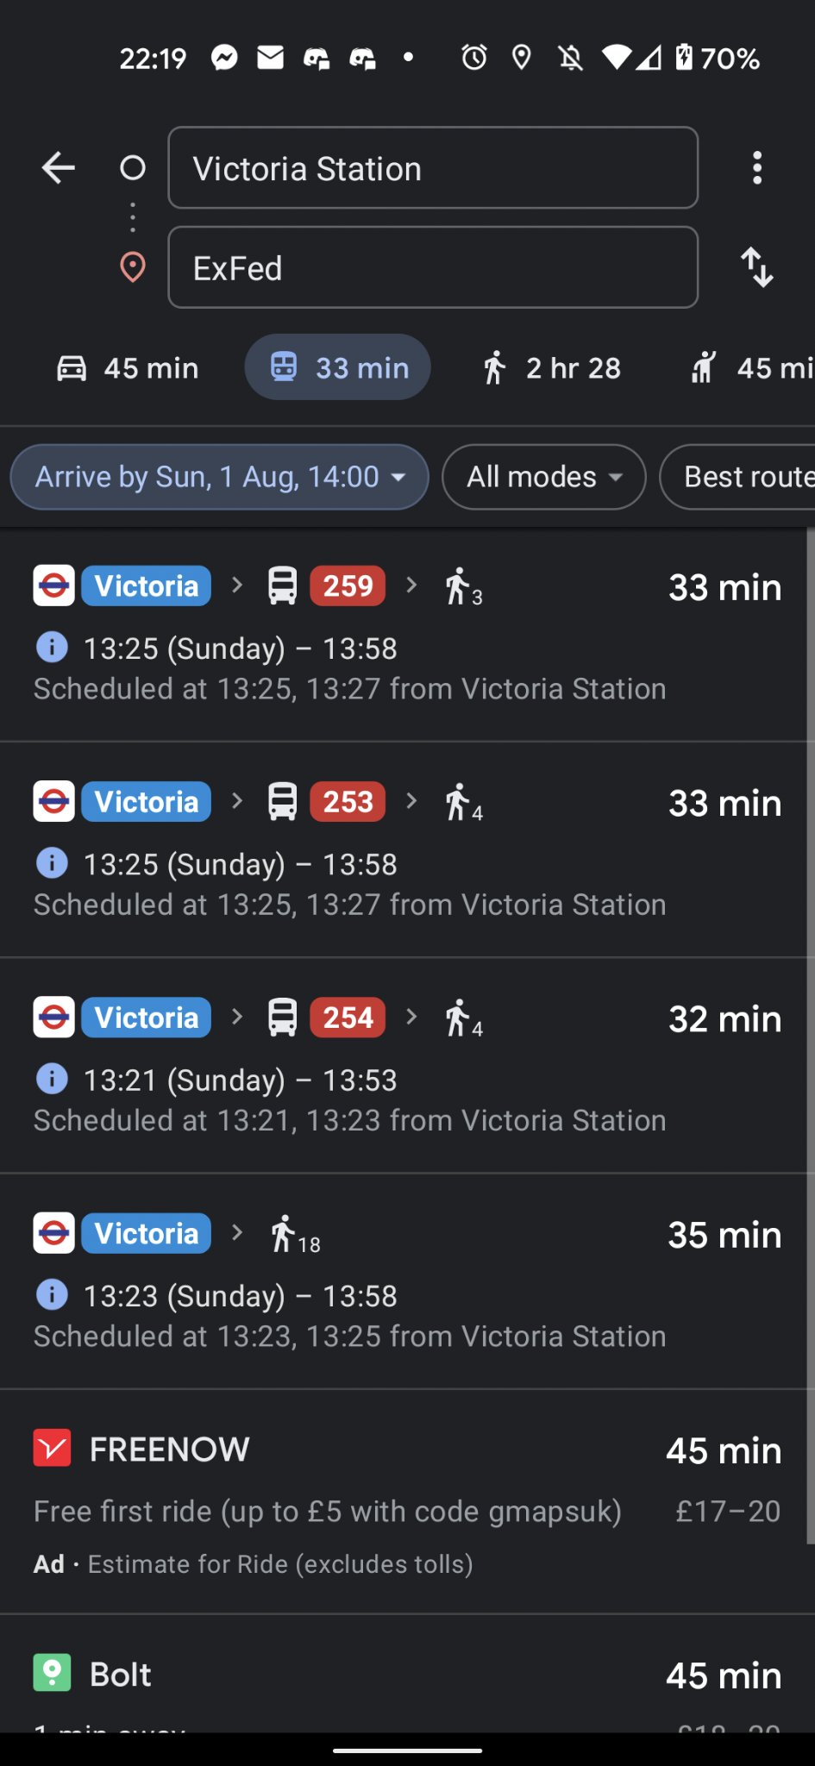This screenshot has height=1766, width=815.
Task: Edit the Victoria Station origin field
Action: coord(433,168)
